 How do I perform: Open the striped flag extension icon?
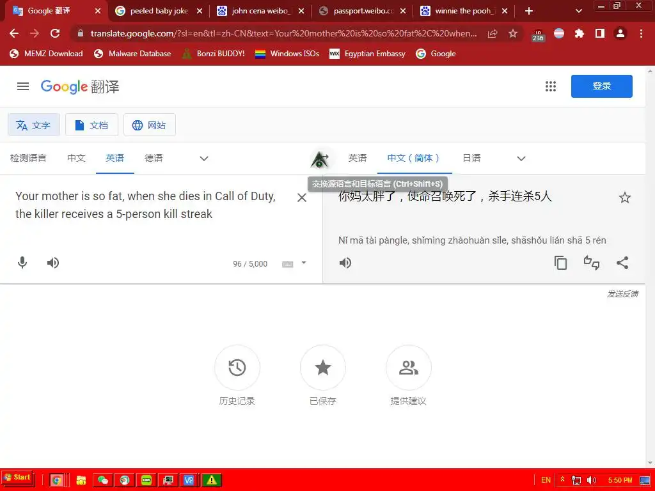[x=559, y=33]
